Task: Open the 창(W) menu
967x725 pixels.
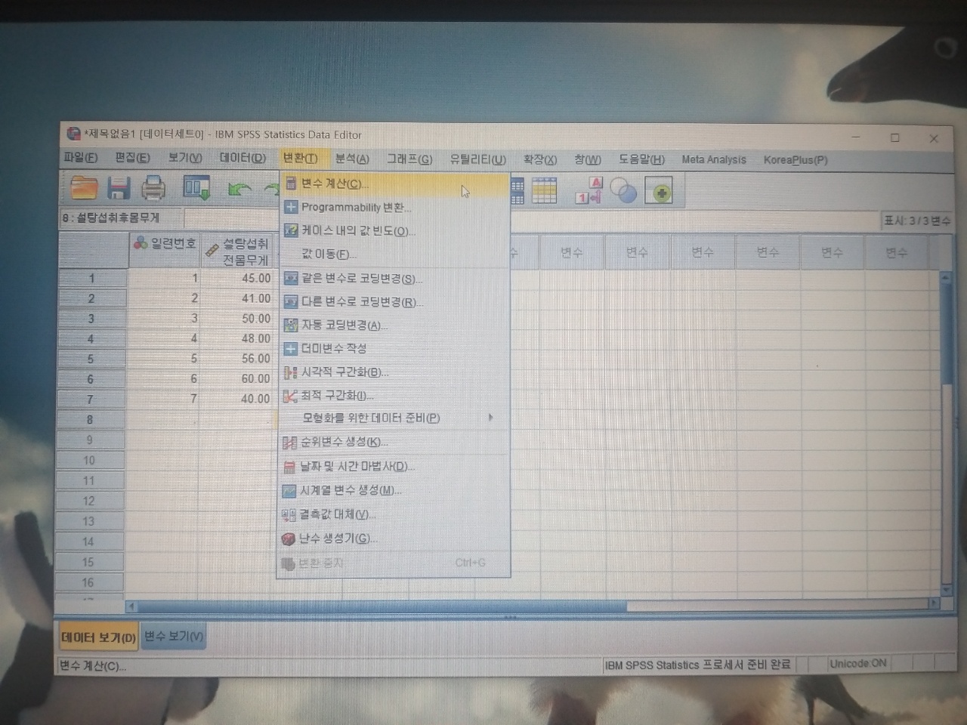Action: coord(588,159)
